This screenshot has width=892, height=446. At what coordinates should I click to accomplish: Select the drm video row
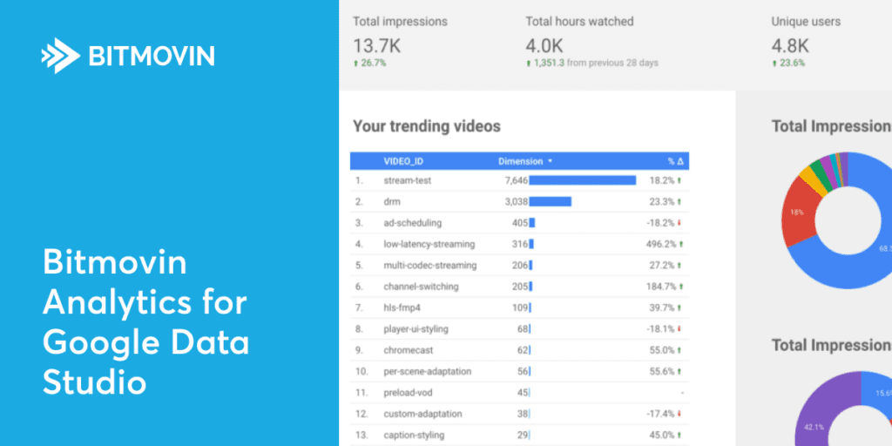[519, 201]
